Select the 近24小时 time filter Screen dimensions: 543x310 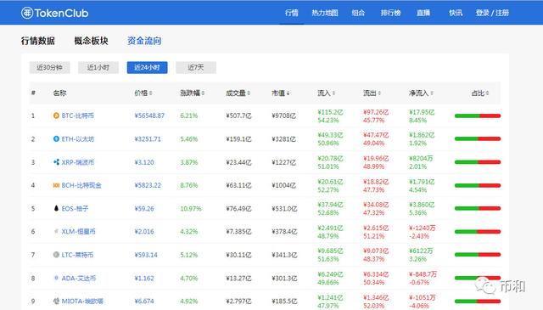click(147, 67)
